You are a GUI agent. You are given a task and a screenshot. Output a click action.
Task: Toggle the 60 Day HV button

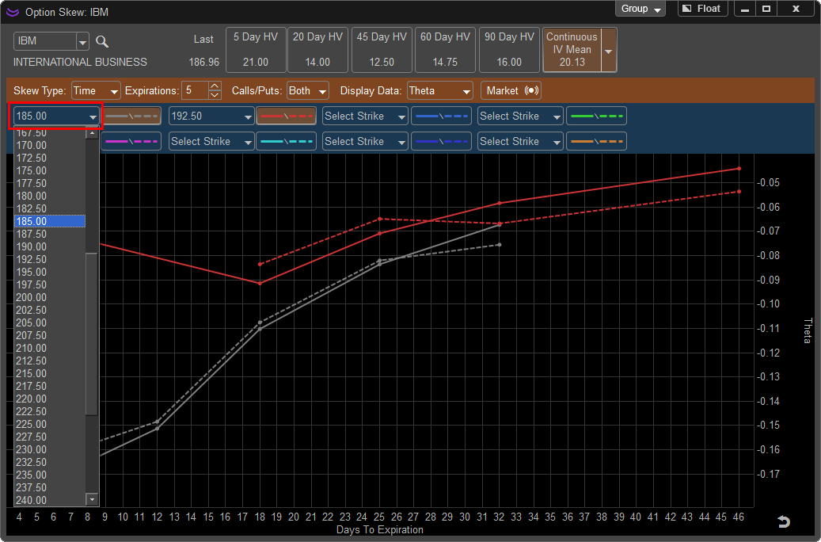445,50
